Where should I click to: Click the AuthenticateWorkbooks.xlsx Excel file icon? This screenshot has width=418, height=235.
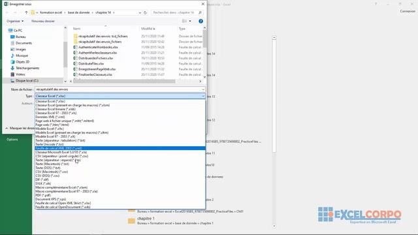pyautogui.click(x=76, y=47)
